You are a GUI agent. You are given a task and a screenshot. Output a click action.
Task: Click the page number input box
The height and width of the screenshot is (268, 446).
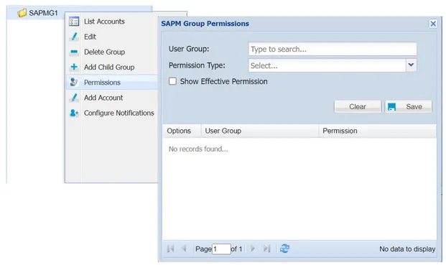pos(221,249)
